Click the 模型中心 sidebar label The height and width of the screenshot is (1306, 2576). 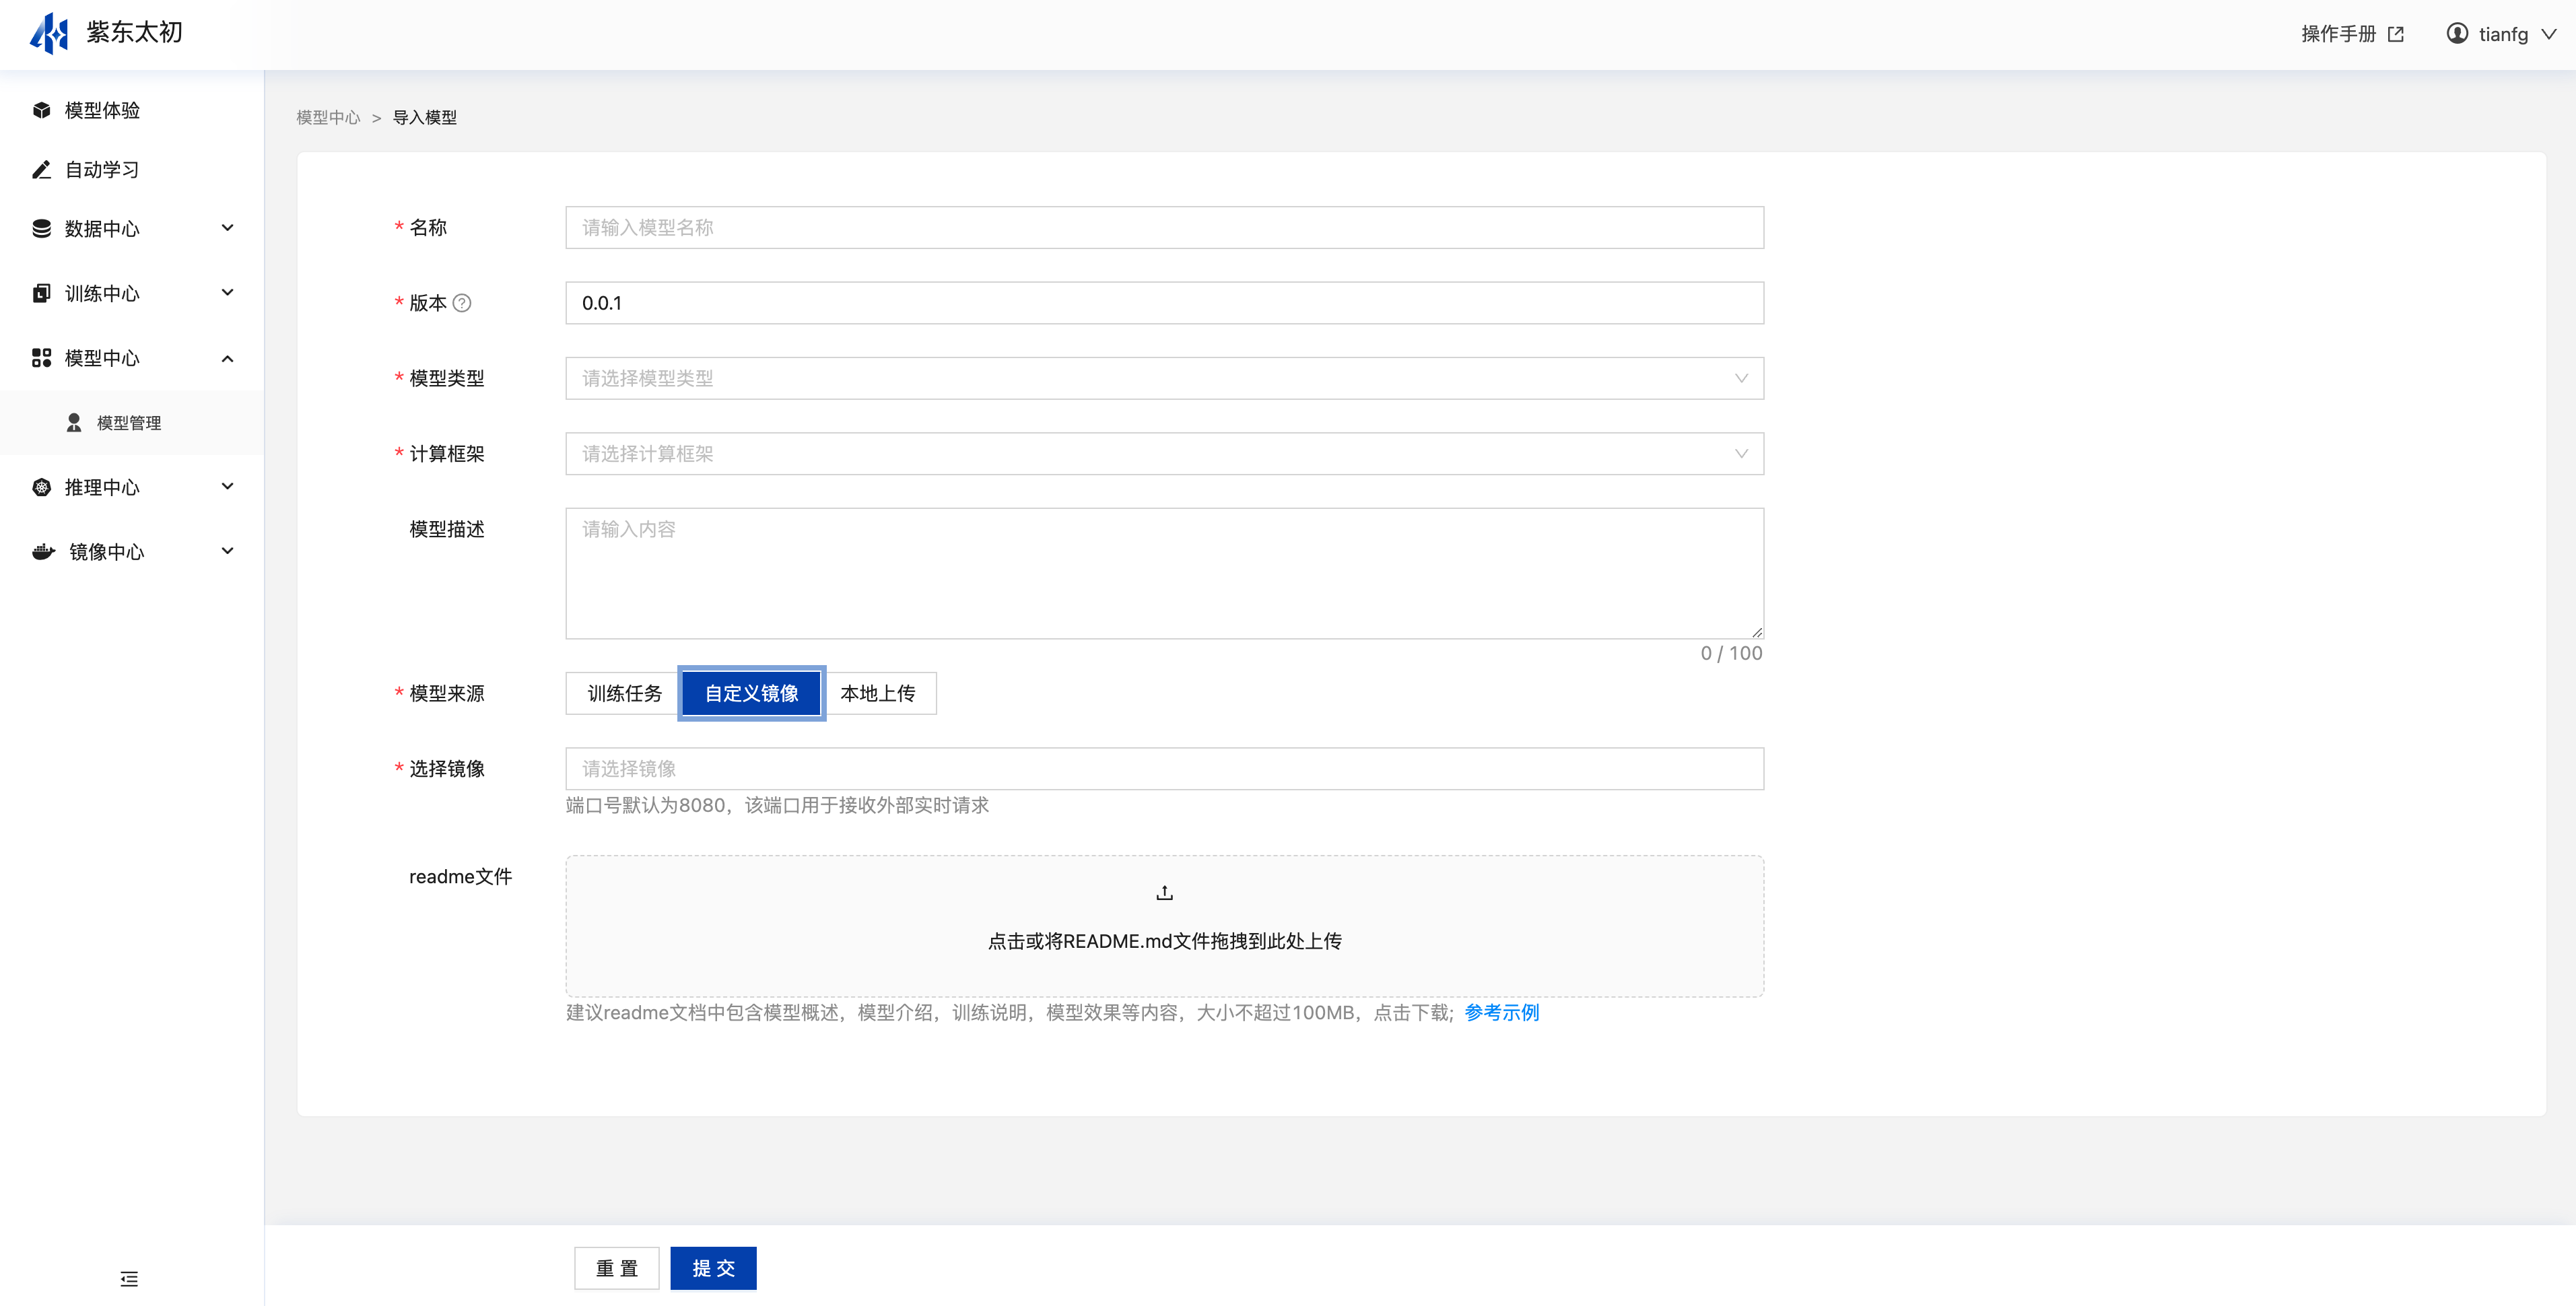pyautogui.click(x=102, y=358)
